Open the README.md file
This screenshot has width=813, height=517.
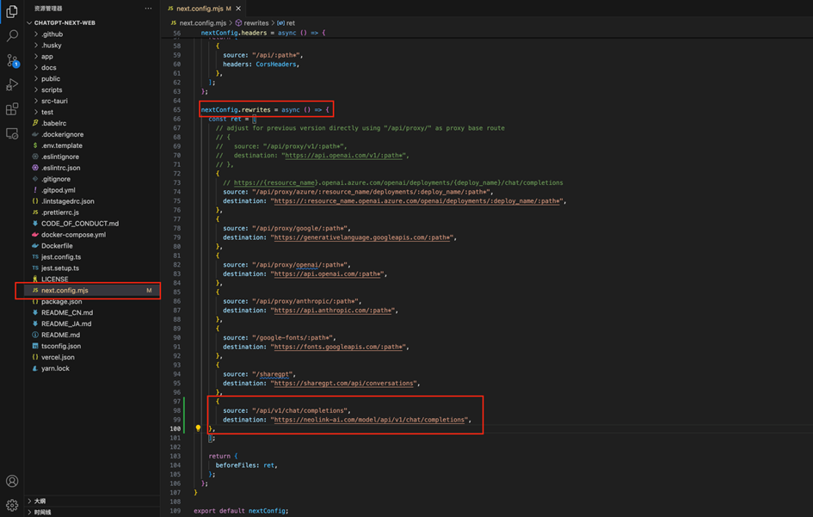pos(61,335)
